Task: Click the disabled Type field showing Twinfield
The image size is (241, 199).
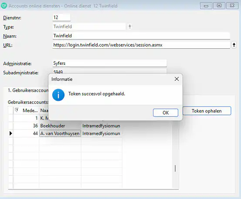Action: (89, 27)
